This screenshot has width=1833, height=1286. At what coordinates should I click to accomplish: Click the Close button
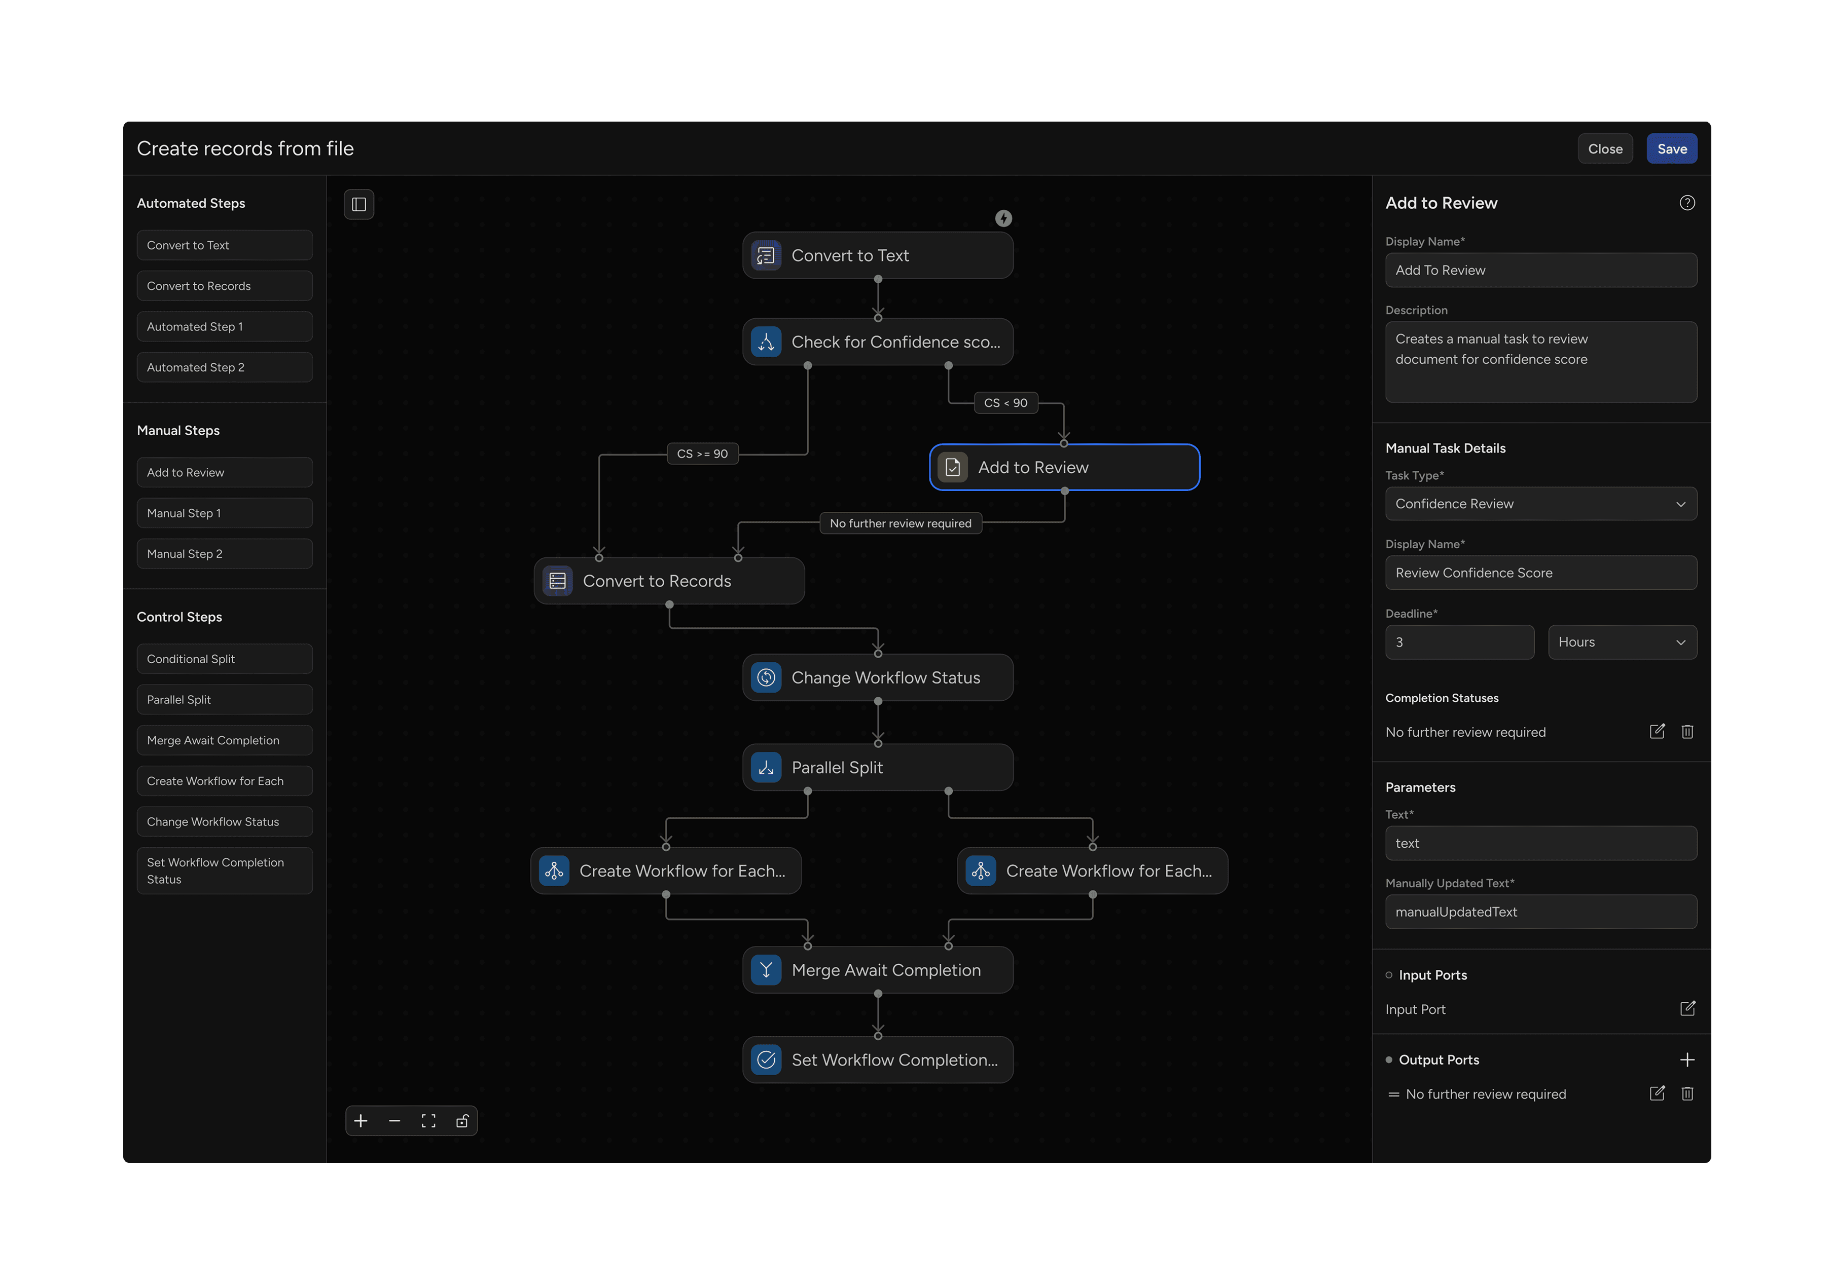[1605, 148]
